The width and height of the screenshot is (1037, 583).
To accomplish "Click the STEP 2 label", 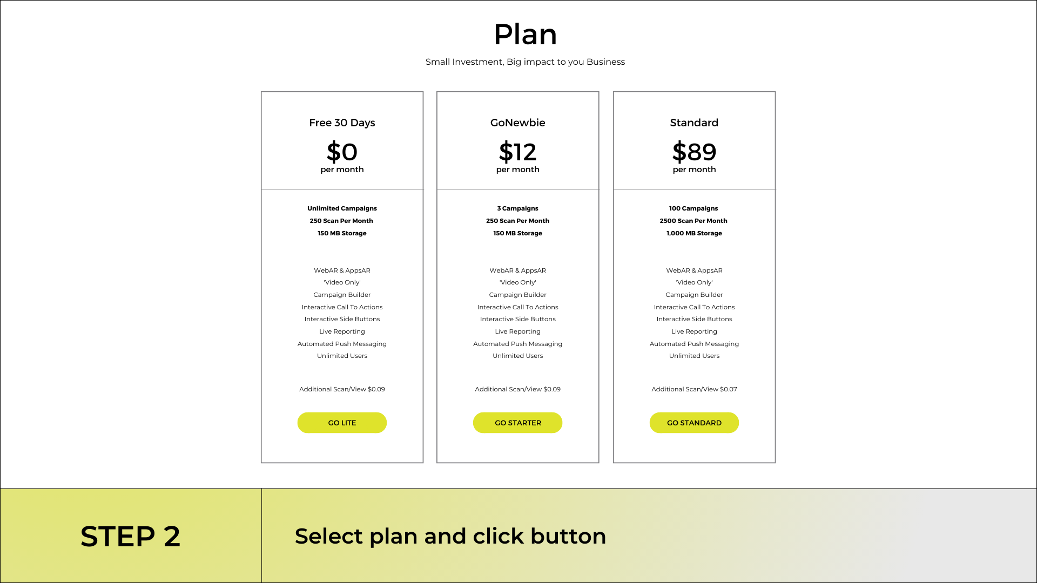I will point(130,537).
